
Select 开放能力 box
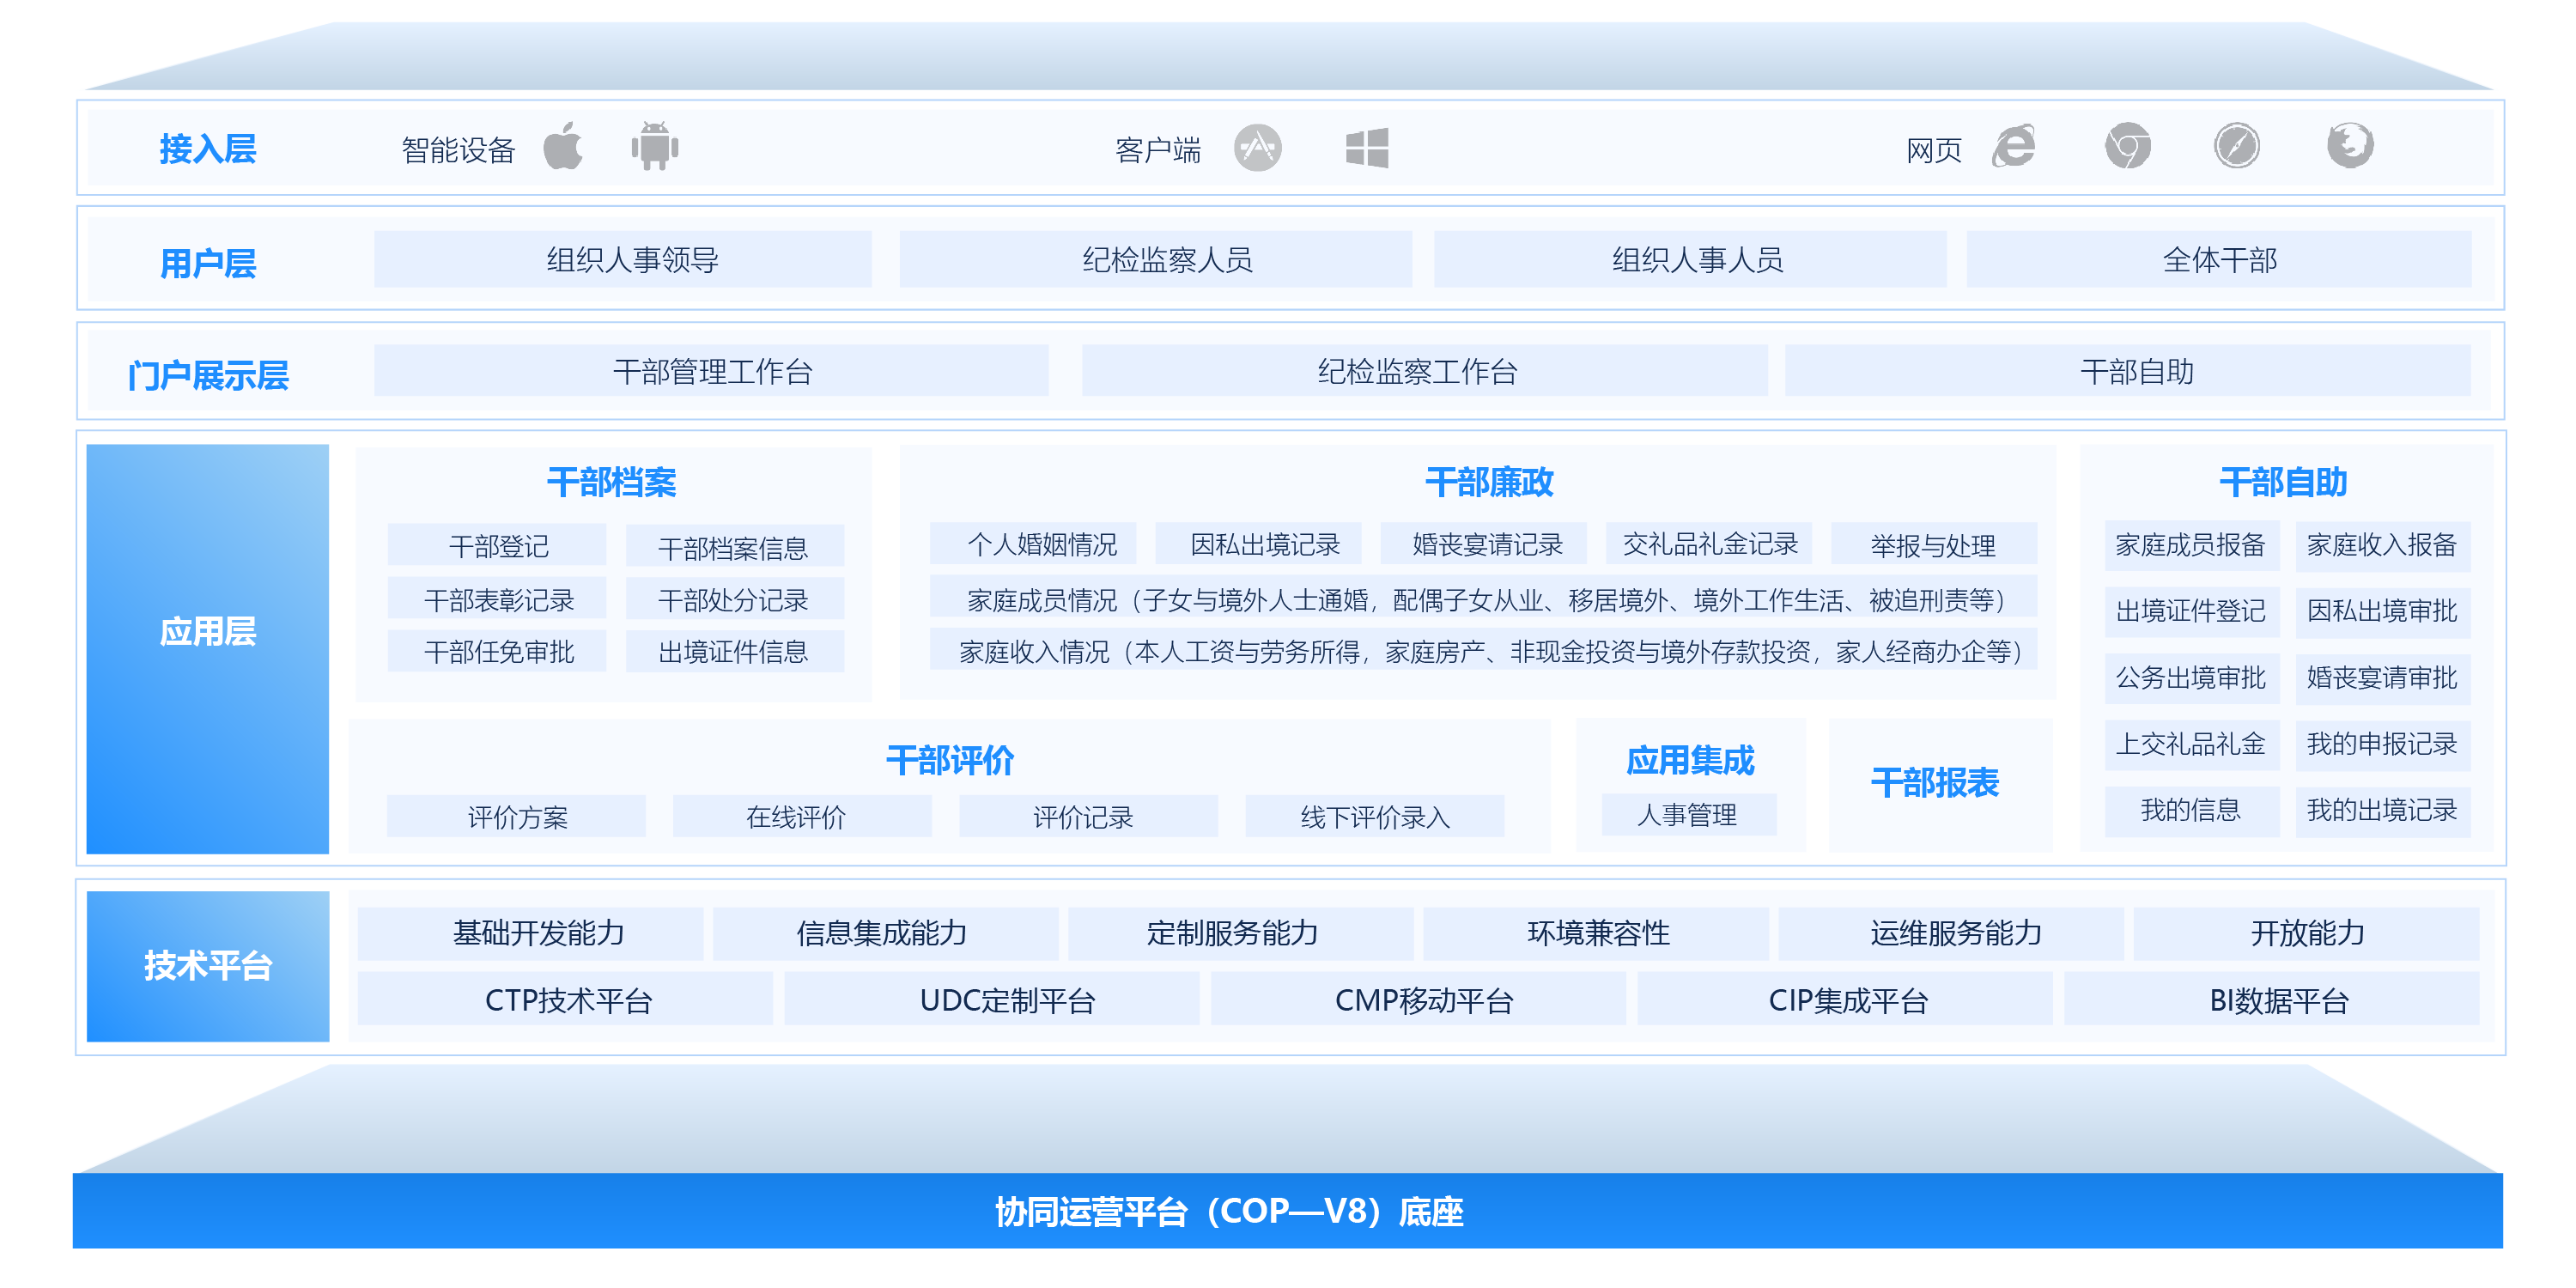[x=2307, y=933]
